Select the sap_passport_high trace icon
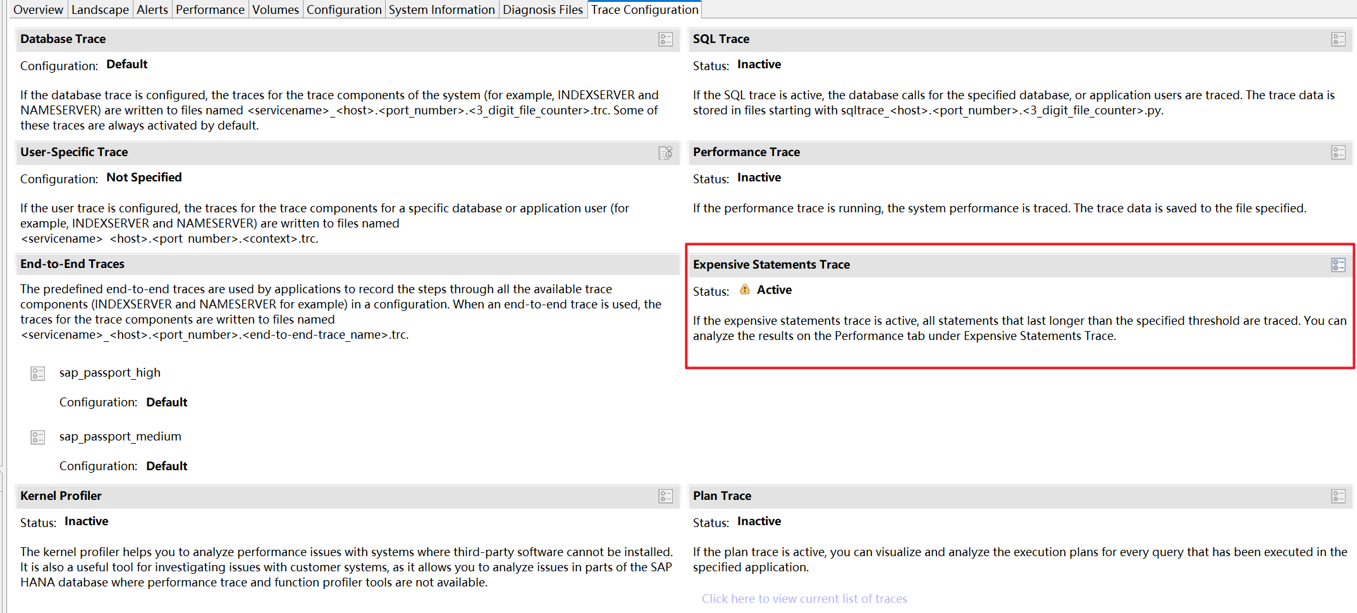 tap(37, 373)
